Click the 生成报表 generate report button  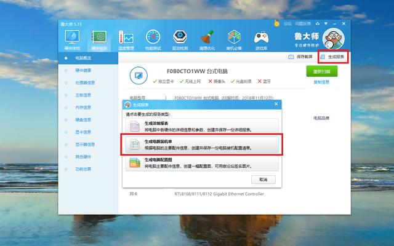(333, 57)
